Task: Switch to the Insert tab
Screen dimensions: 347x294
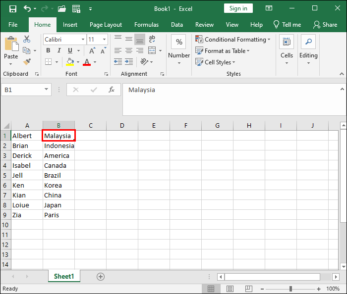Action: tap(70, 25)
